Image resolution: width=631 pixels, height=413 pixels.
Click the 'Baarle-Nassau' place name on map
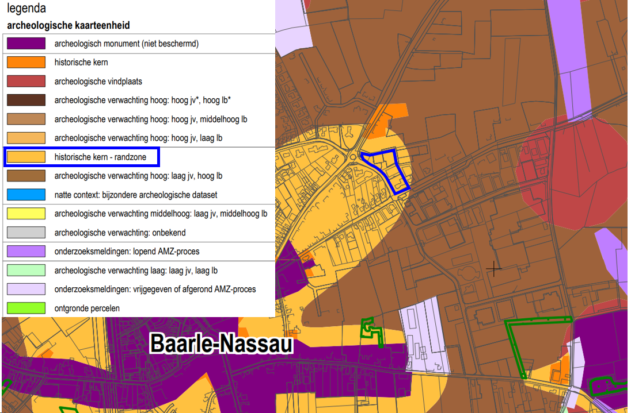pyautogui.click(x=221, y=344)
